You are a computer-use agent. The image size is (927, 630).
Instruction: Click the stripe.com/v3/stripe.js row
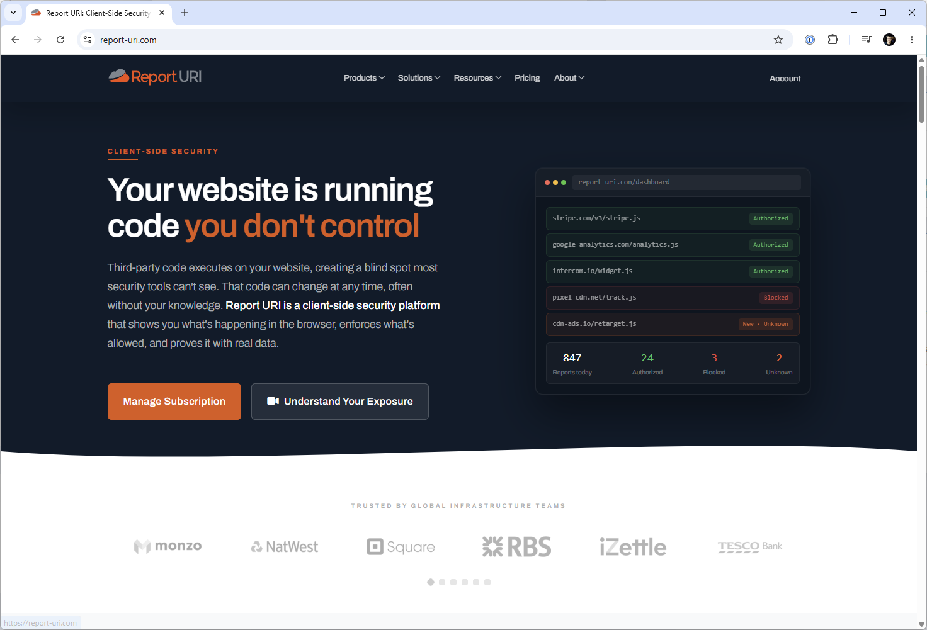click(673, 218)
